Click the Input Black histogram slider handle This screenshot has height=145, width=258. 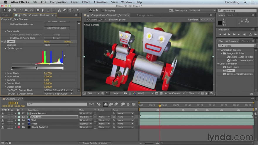click(x=36, y=65)
